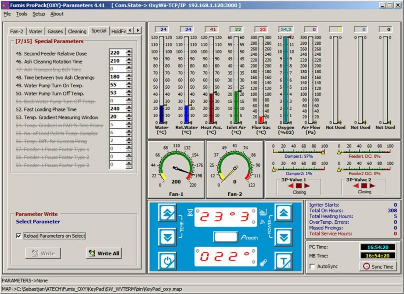Switch to the Cleaning tab
404x294 pixels.
click(77, 32)
